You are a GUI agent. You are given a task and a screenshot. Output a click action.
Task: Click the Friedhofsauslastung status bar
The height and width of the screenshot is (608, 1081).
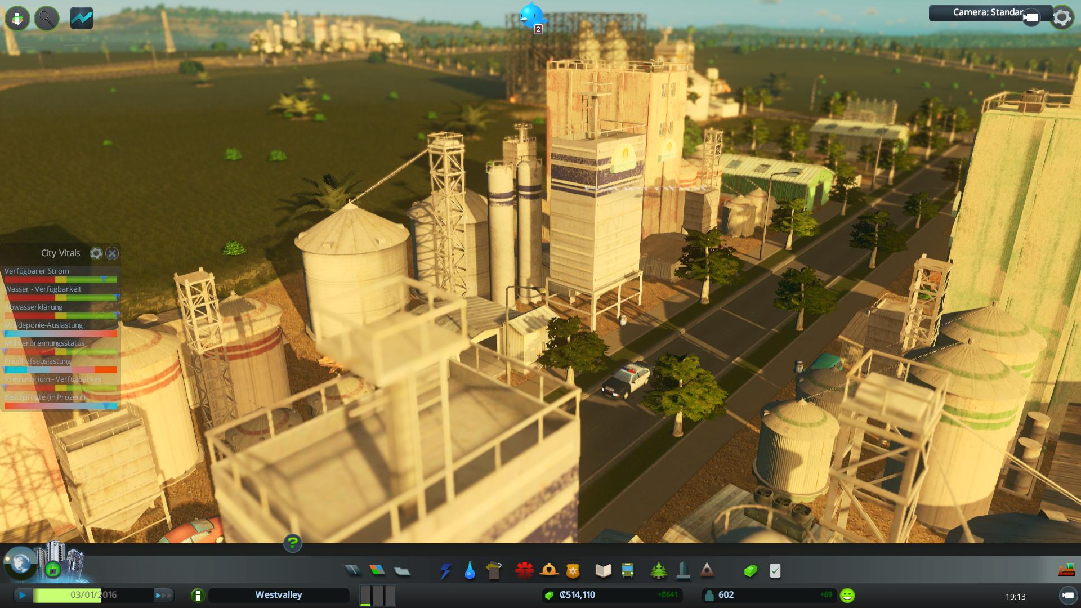(x=61, y=370)
